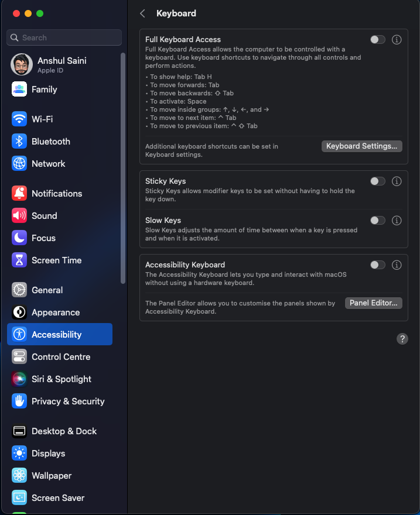Click the Notifications icon in sidebar

coord(19,193)
